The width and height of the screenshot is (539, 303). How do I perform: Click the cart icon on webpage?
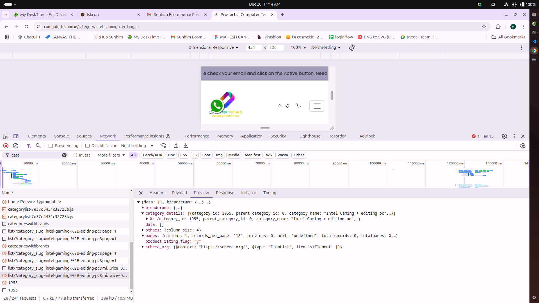(x=299, y=106)
